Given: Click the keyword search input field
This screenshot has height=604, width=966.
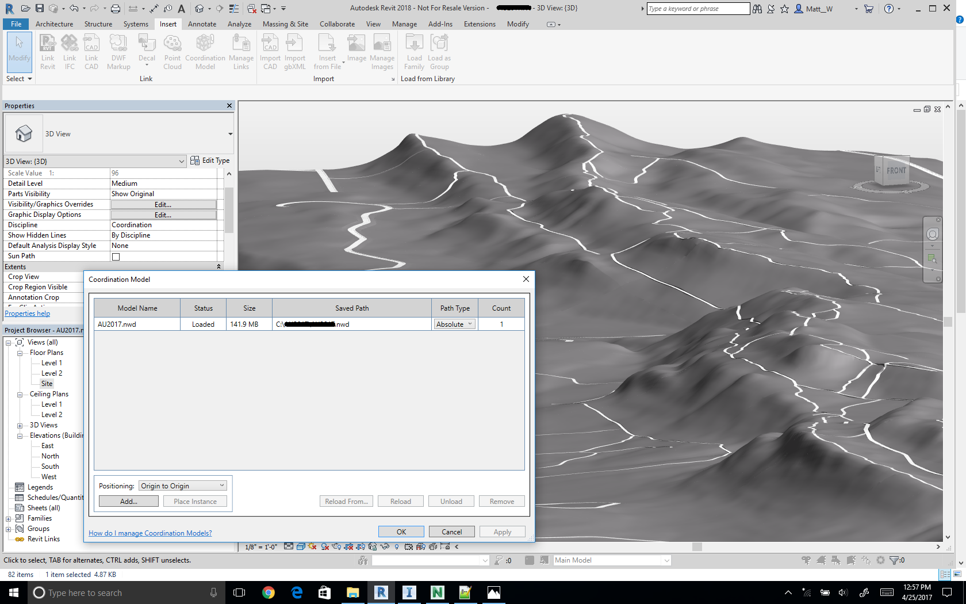Looking at the screenshot, I should point(697,9).
